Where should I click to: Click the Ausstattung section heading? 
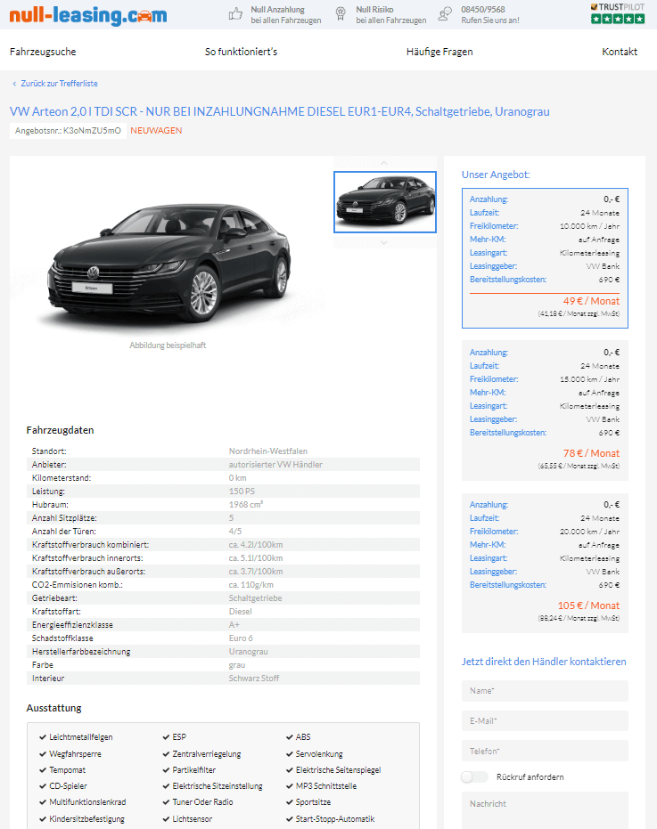(x=54, y=708)
